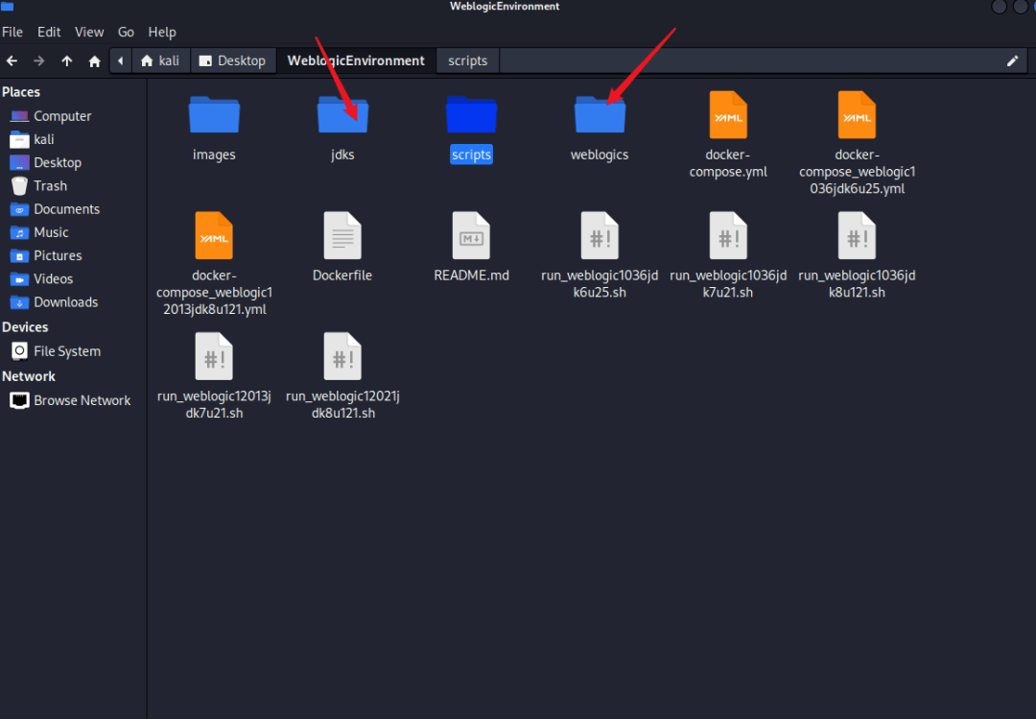Screen dimensions: 1036x719
Task: Edit the path using the pencil icon
Action: (x=1012, y=60)
